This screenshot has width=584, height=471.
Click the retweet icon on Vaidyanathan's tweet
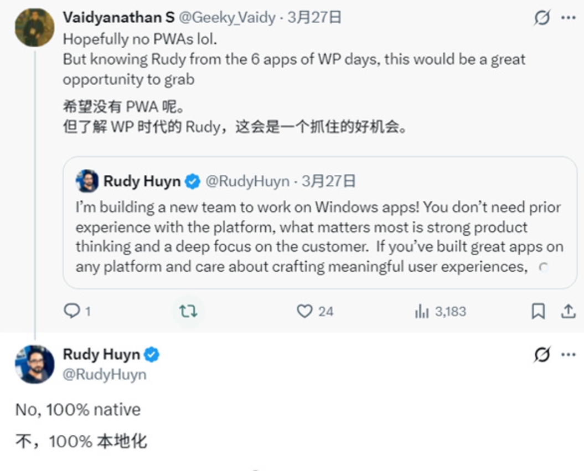click(188, 312)
